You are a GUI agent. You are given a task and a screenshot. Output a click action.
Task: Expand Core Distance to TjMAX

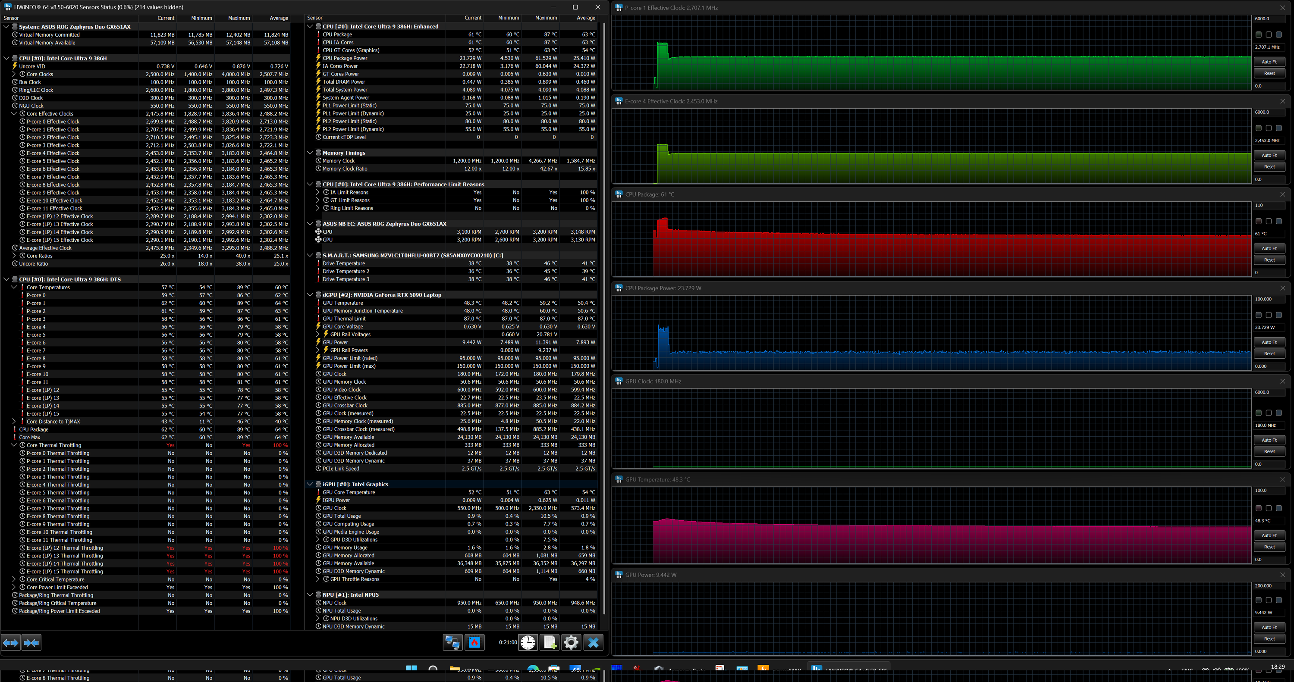click(x=14, y=421)
